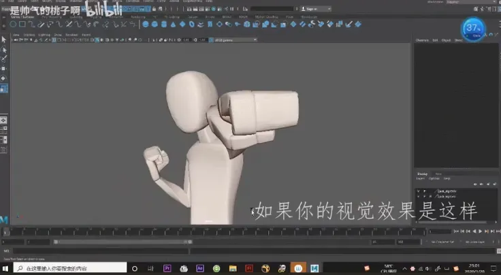Toggle playback column of the second display layer
This screenshot has width=501, height=275.
pyautogui.click(x=423, y=196)
